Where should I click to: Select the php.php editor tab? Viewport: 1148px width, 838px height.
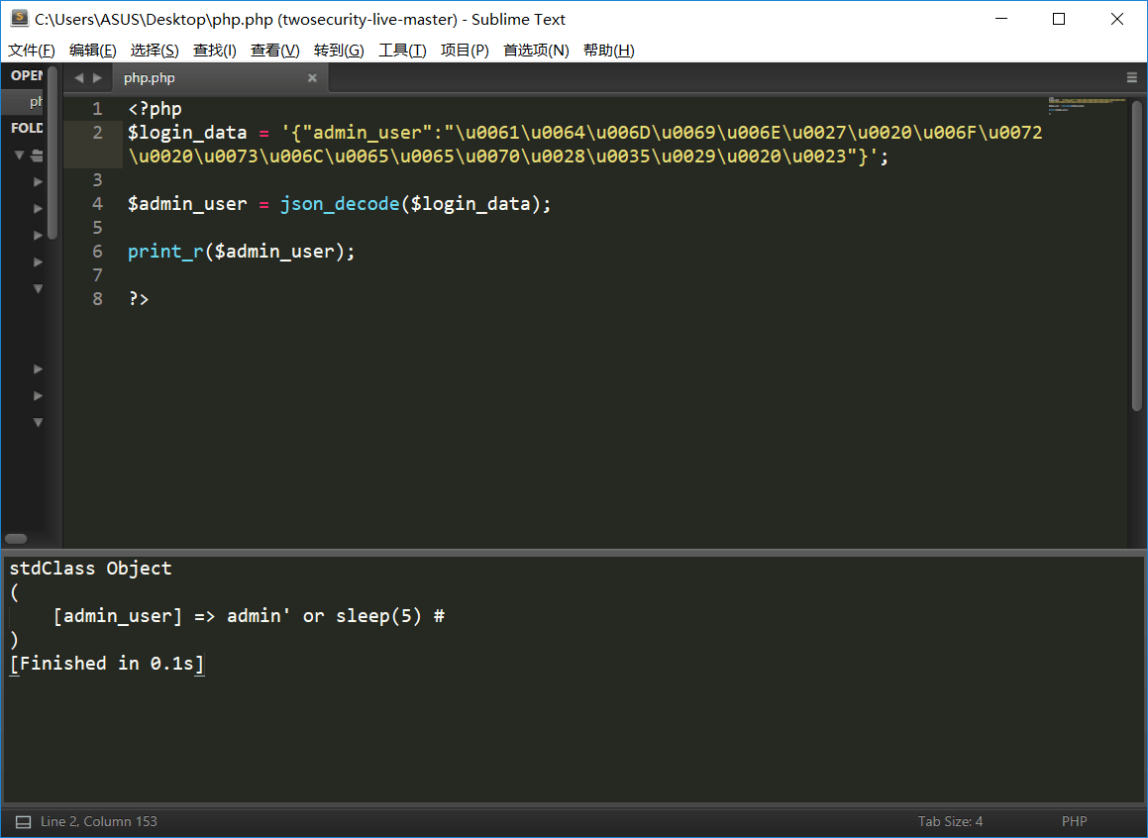[x=220, y=78]
